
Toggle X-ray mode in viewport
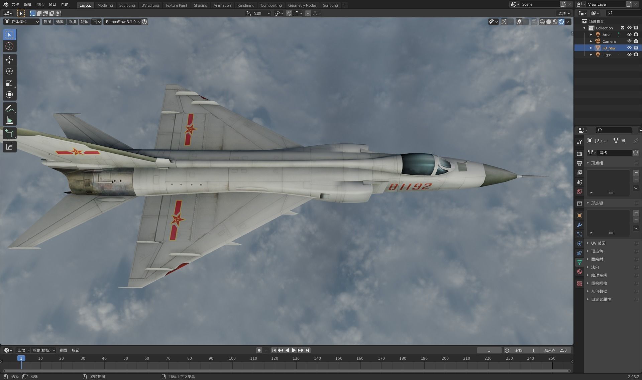coord(534,22)
